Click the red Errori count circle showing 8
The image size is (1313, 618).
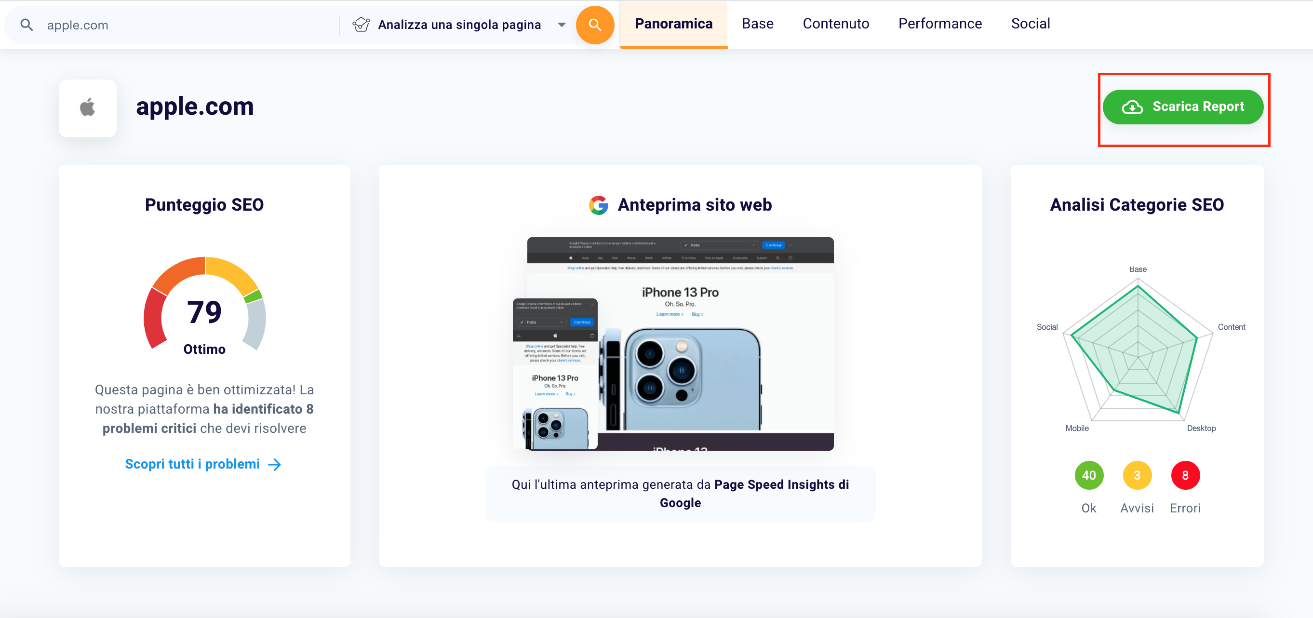point(1185,475)
